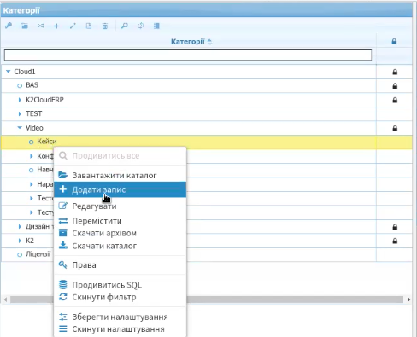Collapse the Cloud1 tree node

(x=9, y=72)
